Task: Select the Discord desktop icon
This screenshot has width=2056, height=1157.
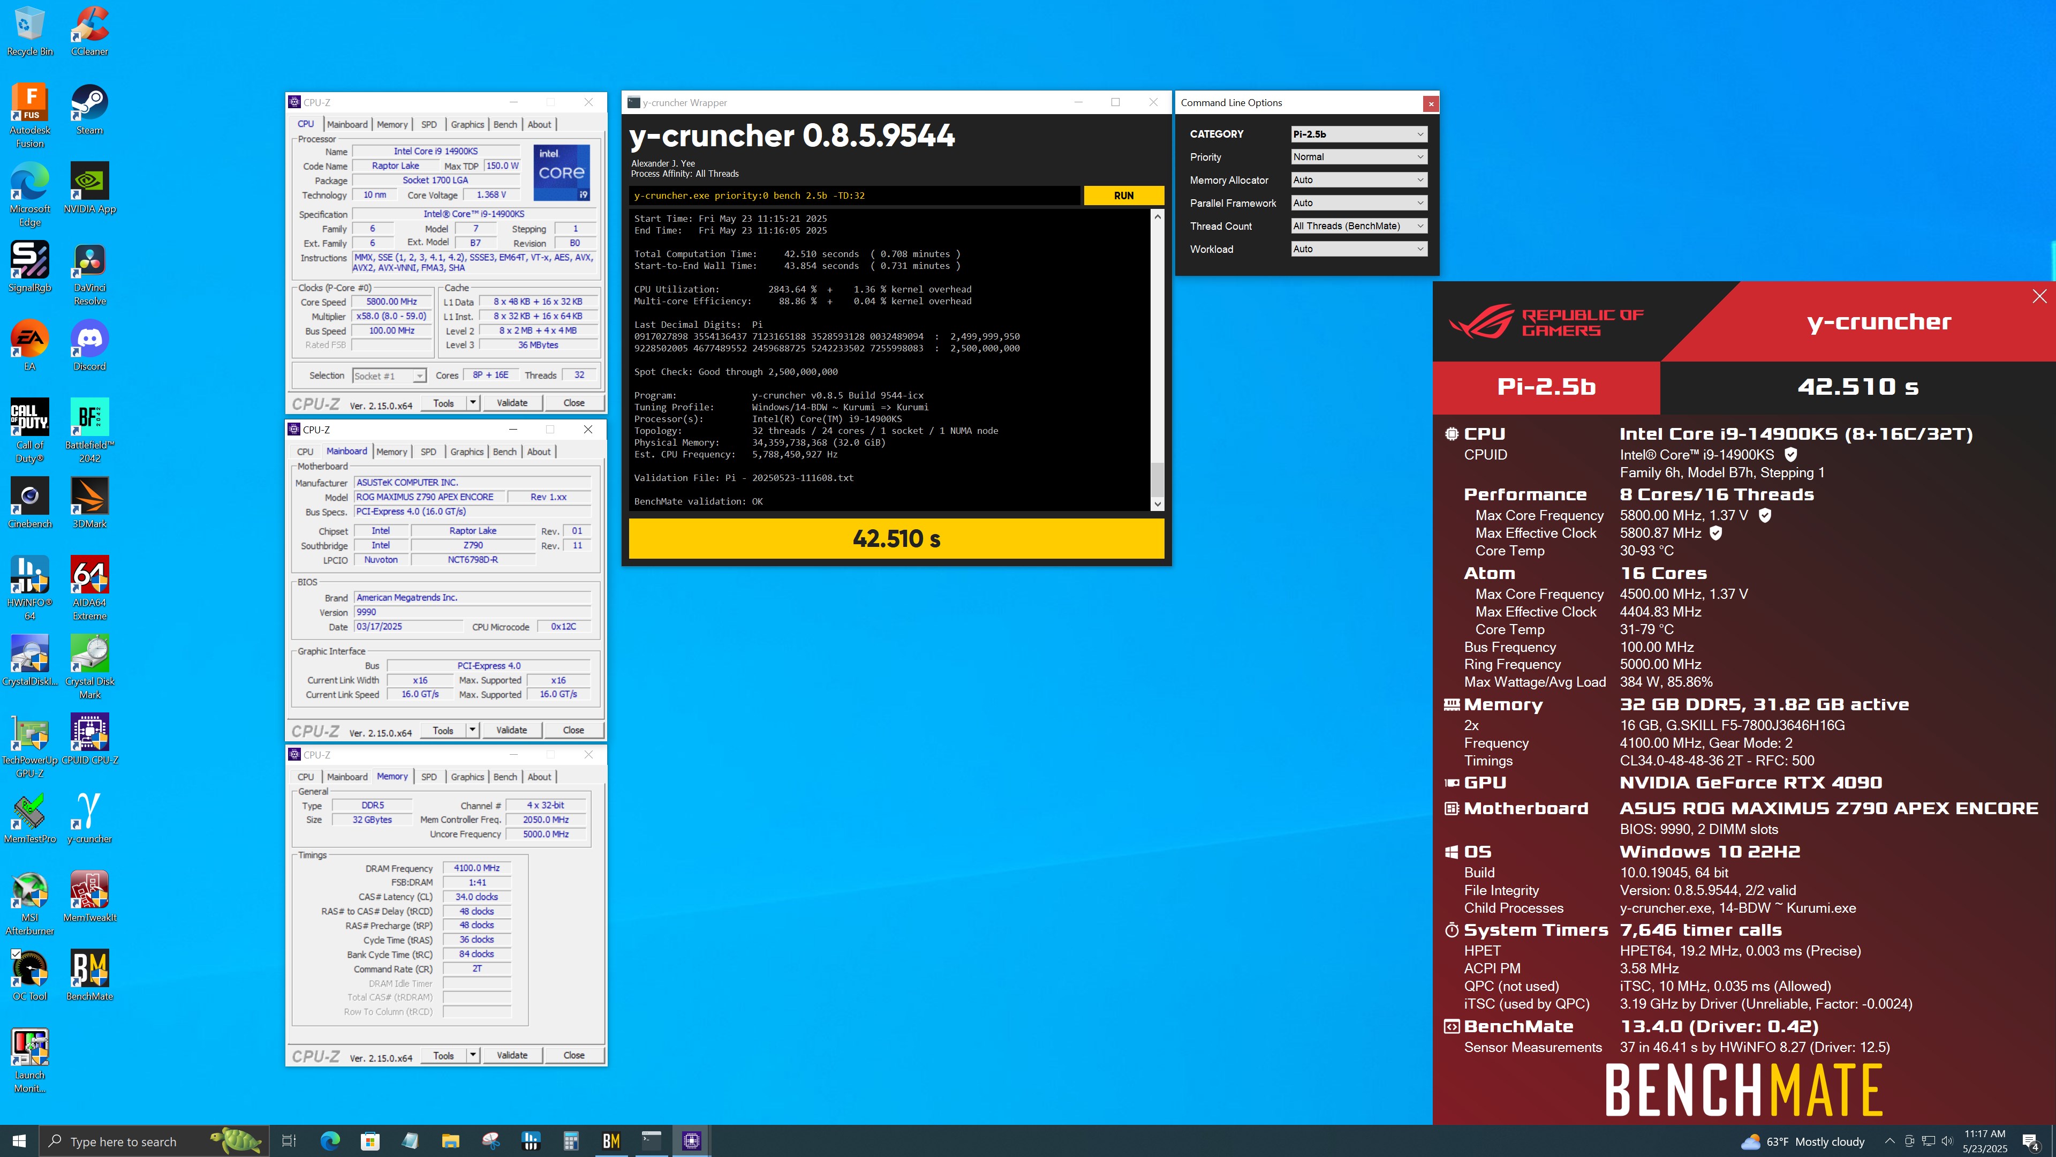Action: point(89,345)
